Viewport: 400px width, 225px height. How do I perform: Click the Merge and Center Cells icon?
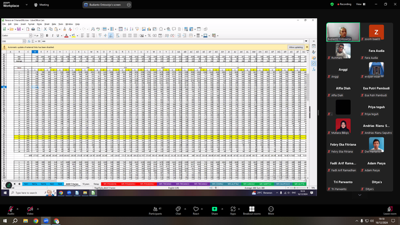click(x=124, y=36)
